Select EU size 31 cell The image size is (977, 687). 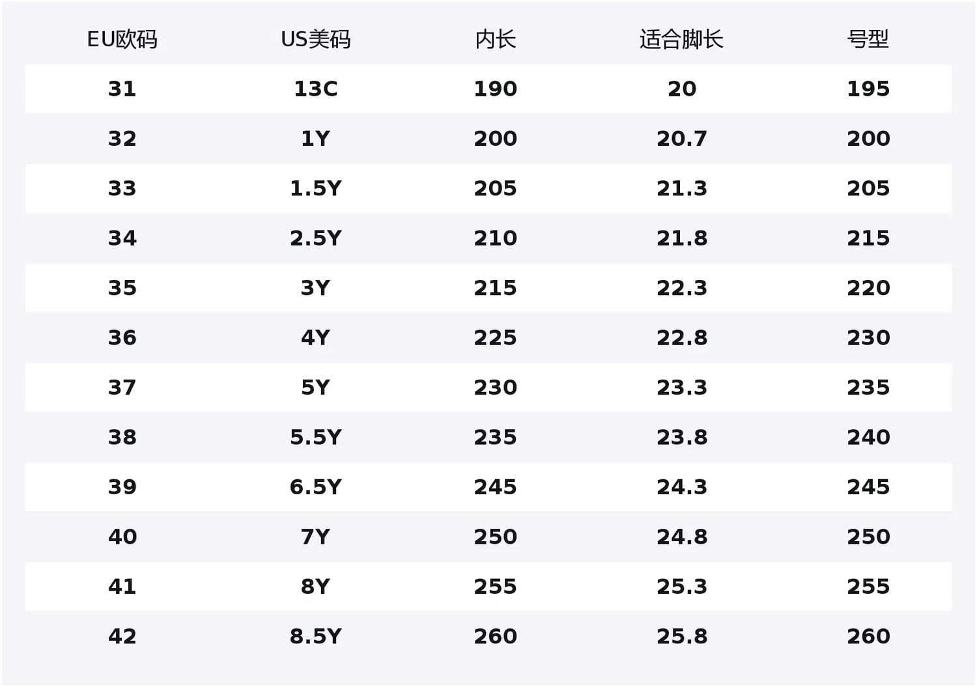(x=122, y=89)
